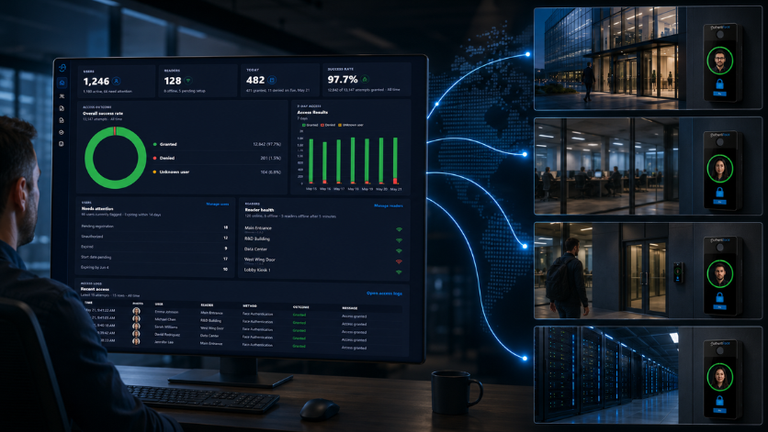
Task: Click the Unknown user legend in Access Results
Action: (351, 125)
